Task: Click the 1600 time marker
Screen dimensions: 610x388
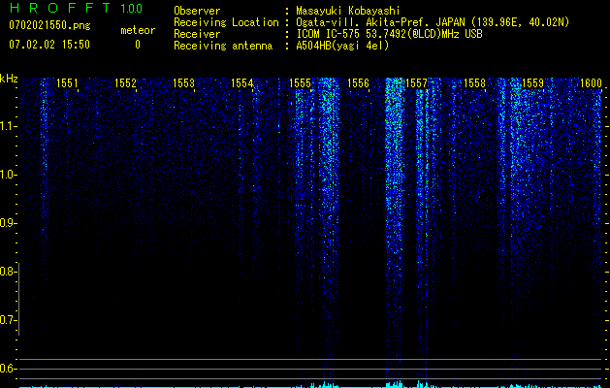Action: point(591,82)
